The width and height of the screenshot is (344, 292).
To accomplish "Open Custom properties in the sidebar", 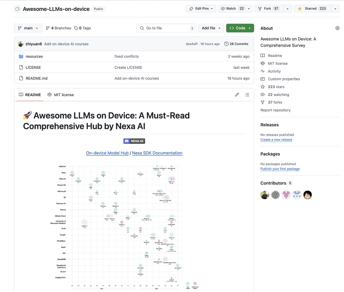I will click(280, 79).
